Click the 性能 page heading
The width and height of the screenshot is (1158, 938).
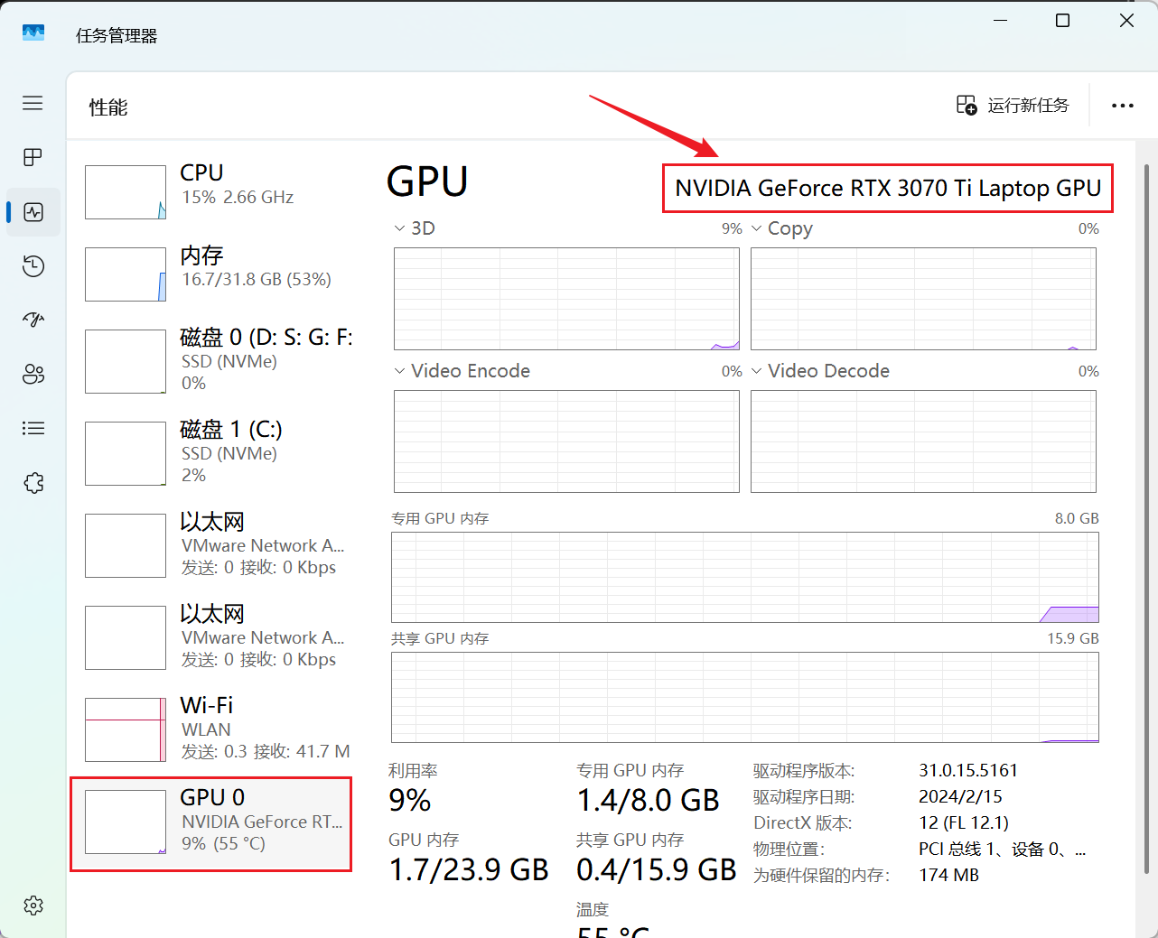108,107
